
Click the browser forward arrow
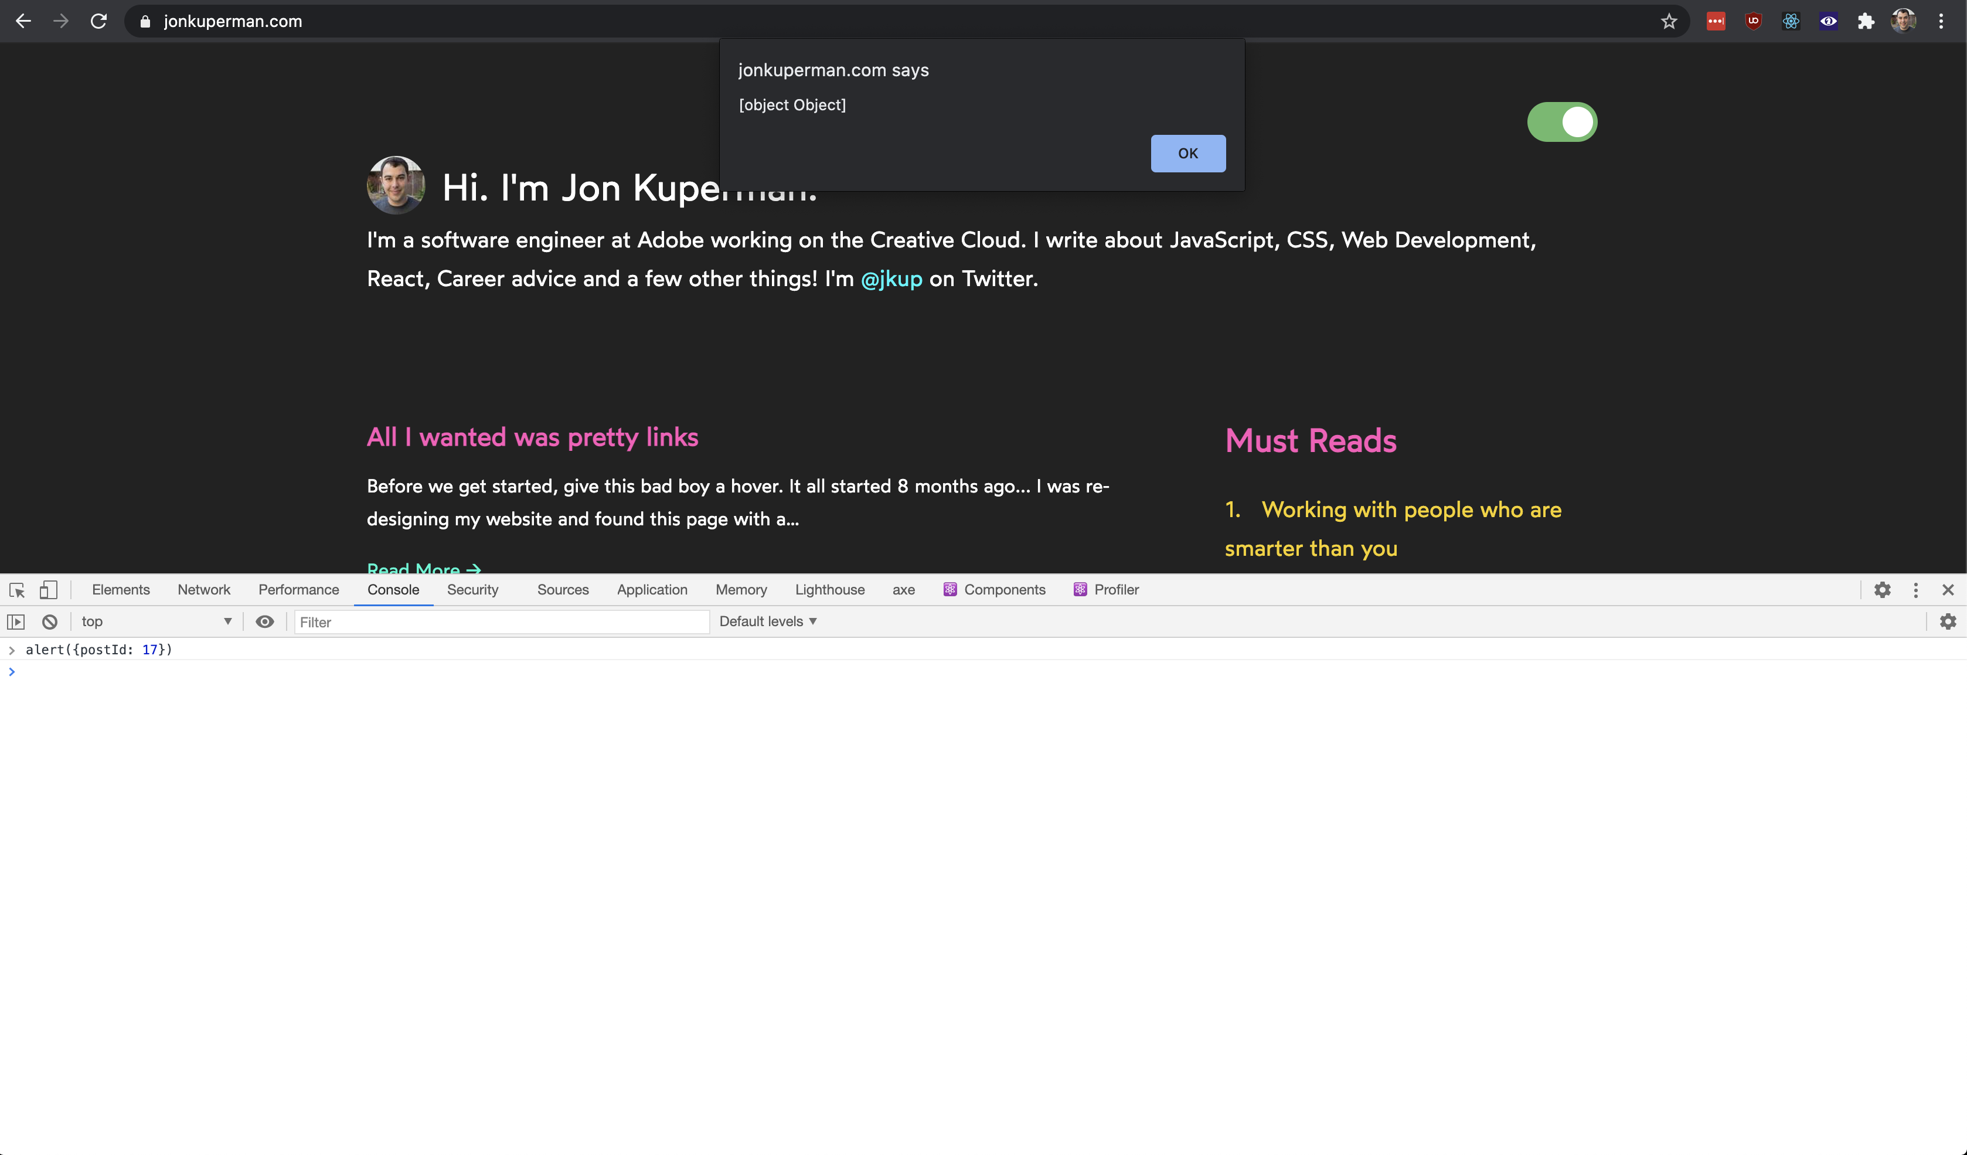point(61,21)
